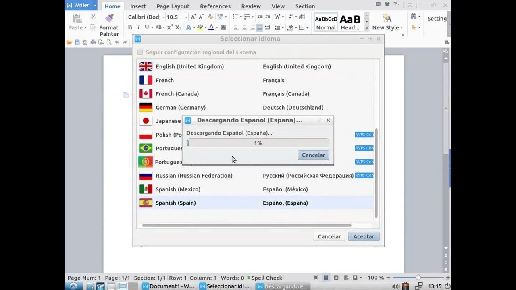Click the Distributed alignment icon

click(x=267, y=27)
